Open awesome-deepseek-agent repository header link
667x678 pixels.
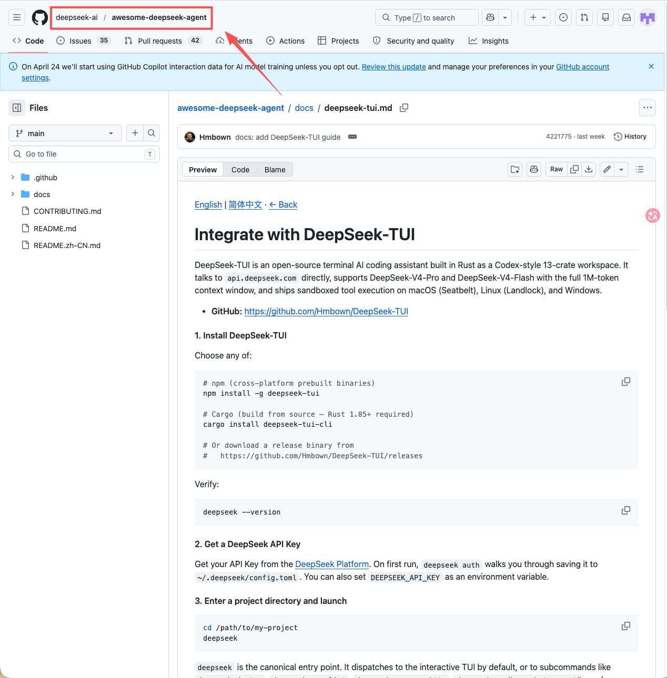[x=159, y=17]
